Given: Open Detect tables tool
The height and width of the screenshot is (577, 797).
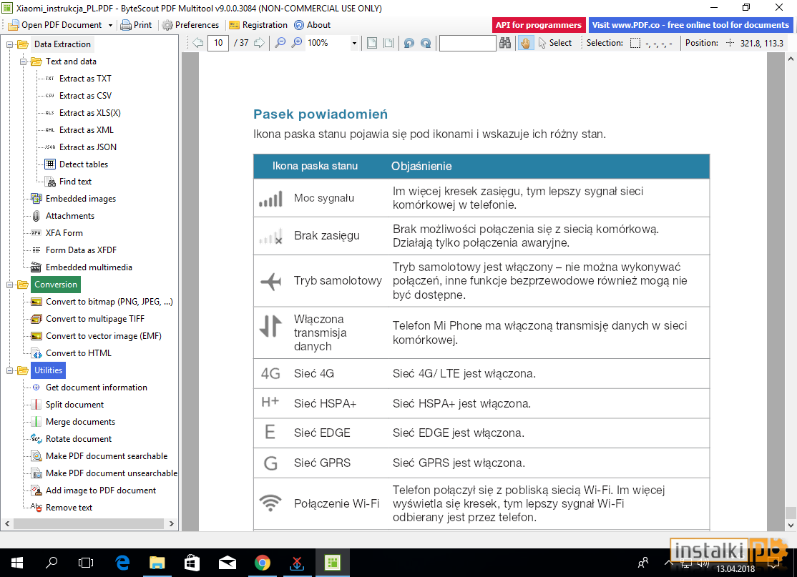Looking at the screenshot, I should (x=84, y=164).
